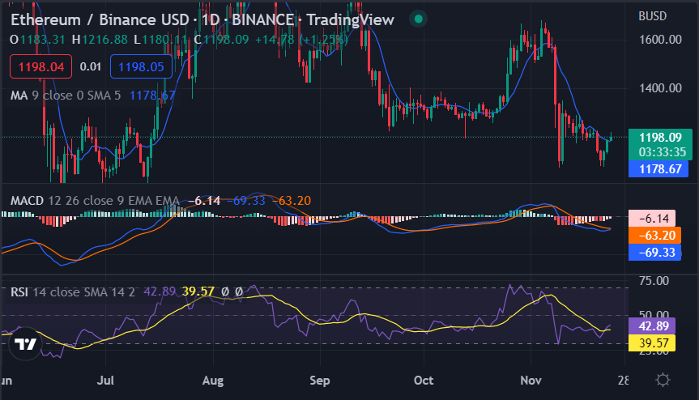This screenshot has height=400, width=699.
Task: Click the 1D interval in chart title
Action: [x=211, y=19]
